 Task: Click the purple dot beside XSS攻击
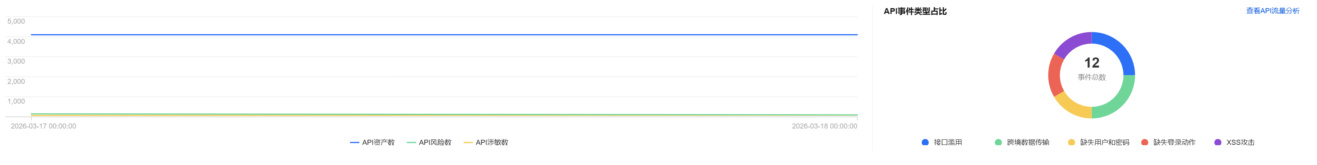click(1217, 142)
